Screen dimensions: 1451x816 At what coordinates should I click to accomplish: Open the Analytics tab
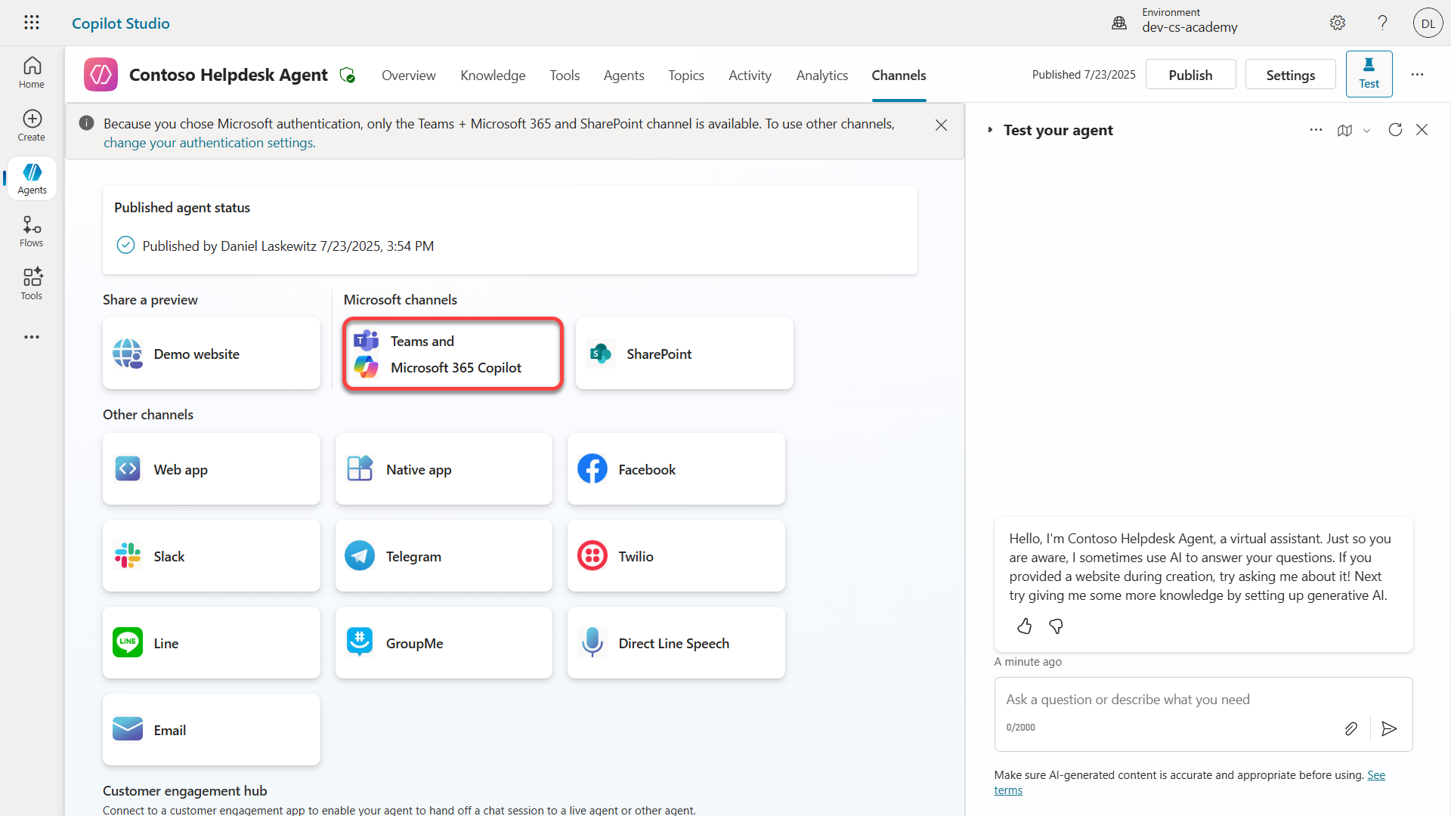click(x=821, y=76)
